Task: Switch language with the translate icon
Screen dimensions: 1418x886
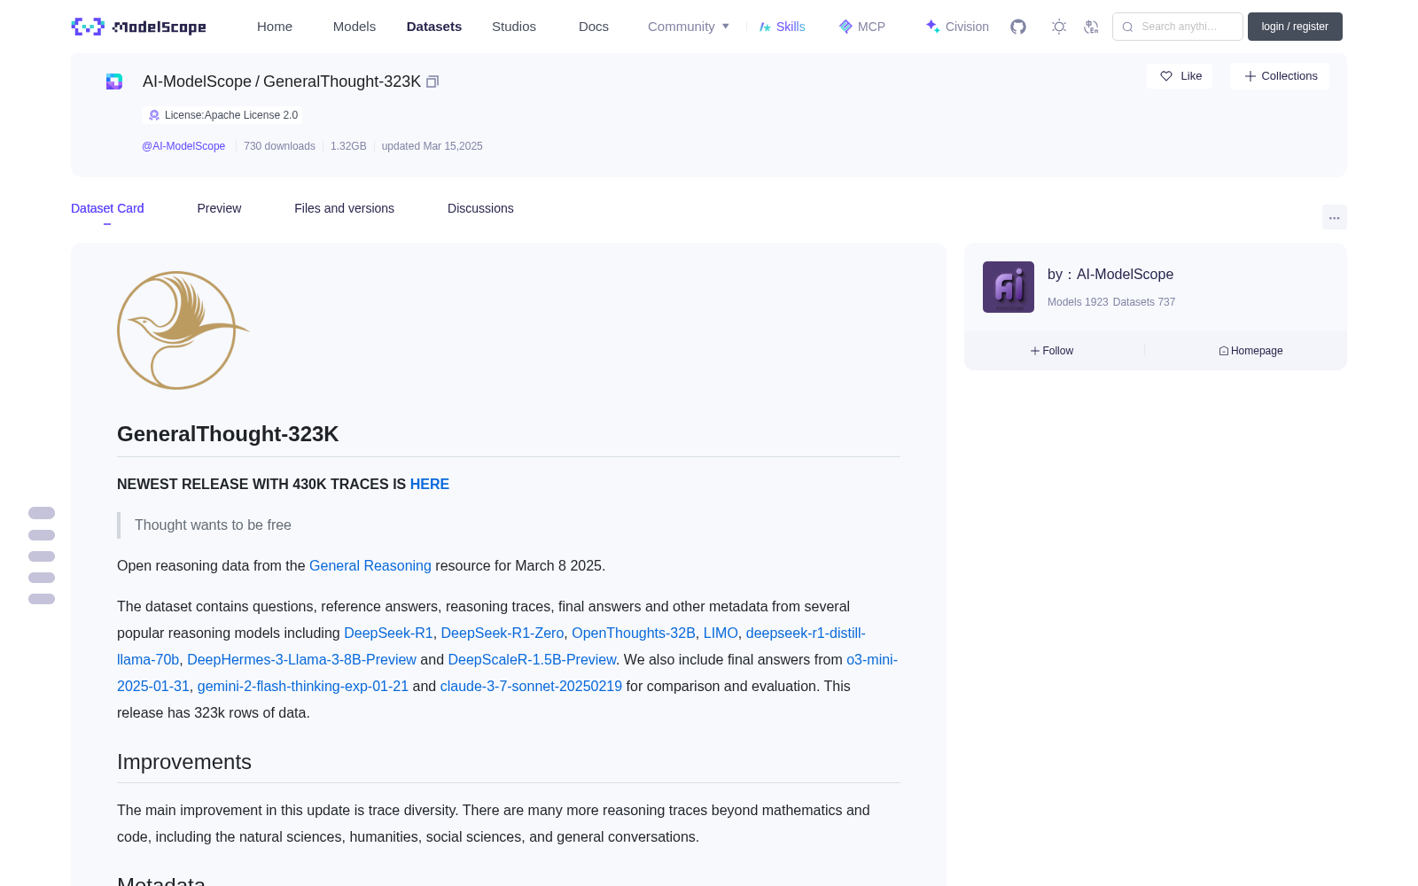Action: tap(1091, 27)
